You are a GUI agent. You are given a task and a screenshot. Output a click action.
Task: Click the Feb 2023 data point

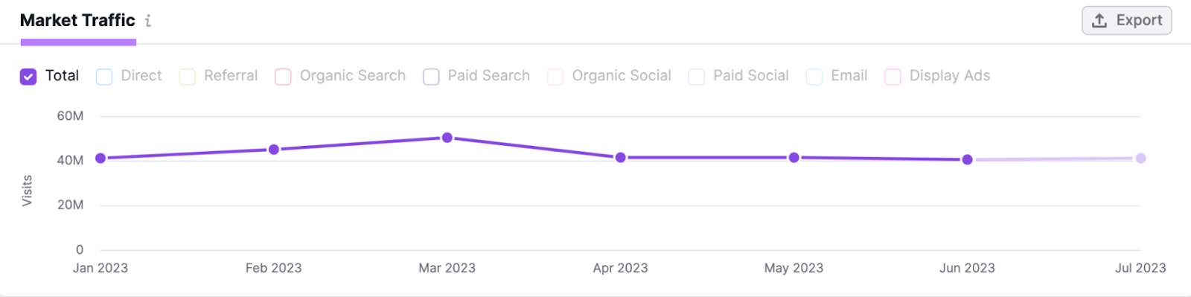[x=274, y=150]
